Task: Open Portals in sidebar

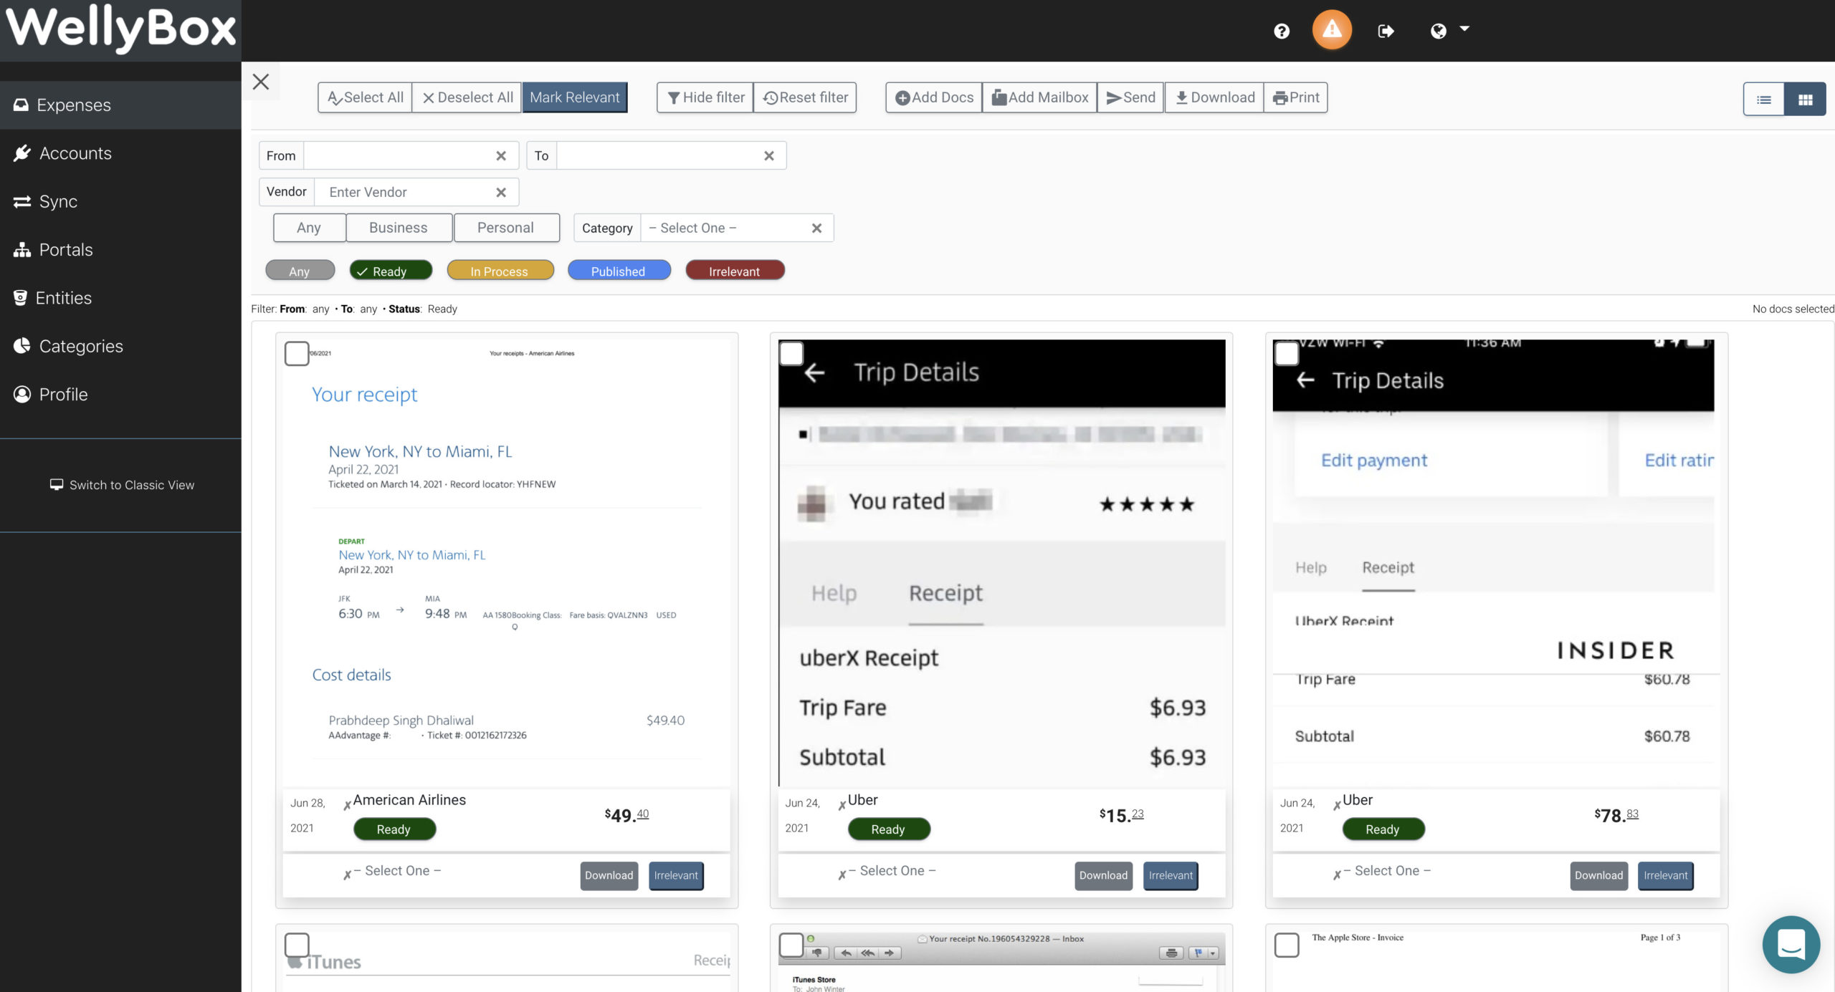Action: pos(120,249)
